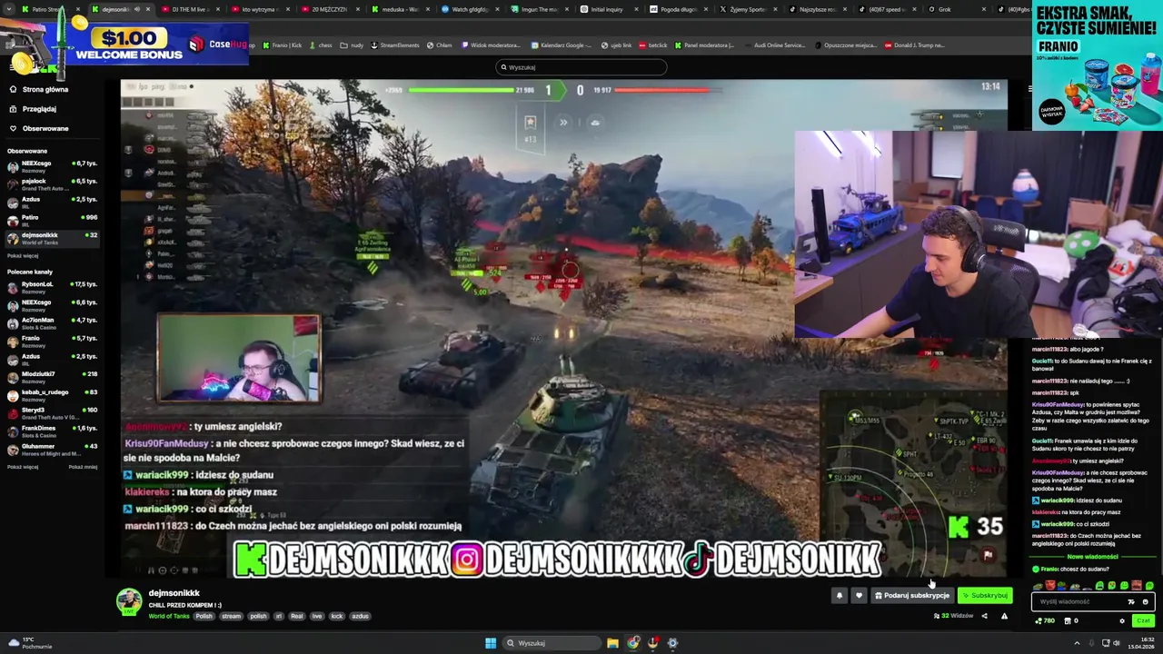Screen dimensions: 1163x654
Task: Click the taskbar Wyszukaj search box
Action: tap(550, 643)
